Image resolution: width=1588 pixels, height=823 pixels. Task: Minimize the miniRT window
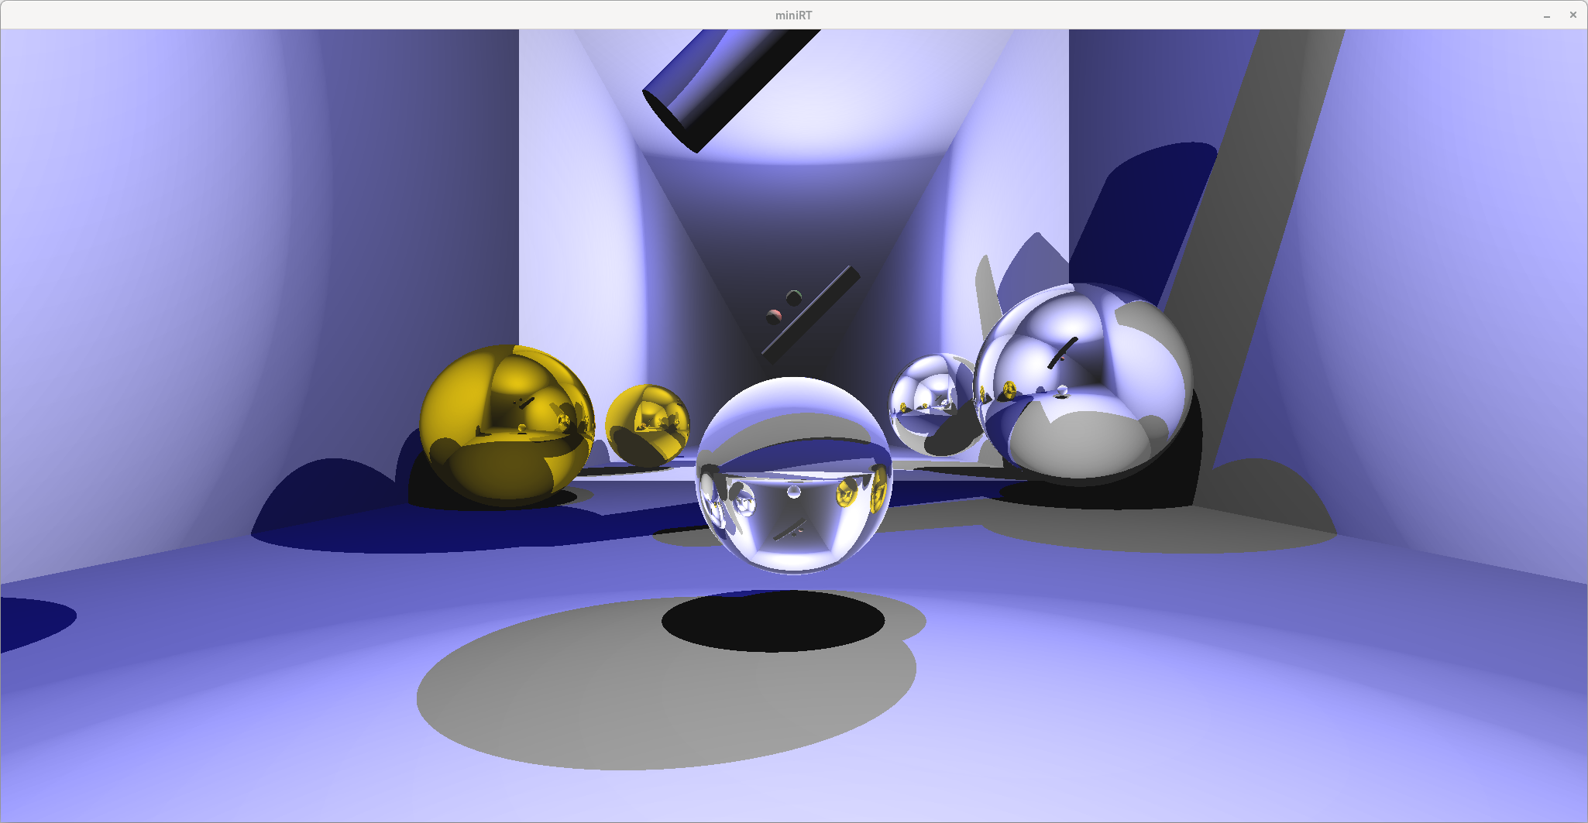point(1547,15)
